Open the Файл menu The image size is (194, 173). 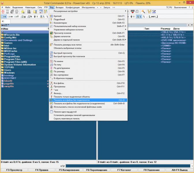tap(8, 7)
